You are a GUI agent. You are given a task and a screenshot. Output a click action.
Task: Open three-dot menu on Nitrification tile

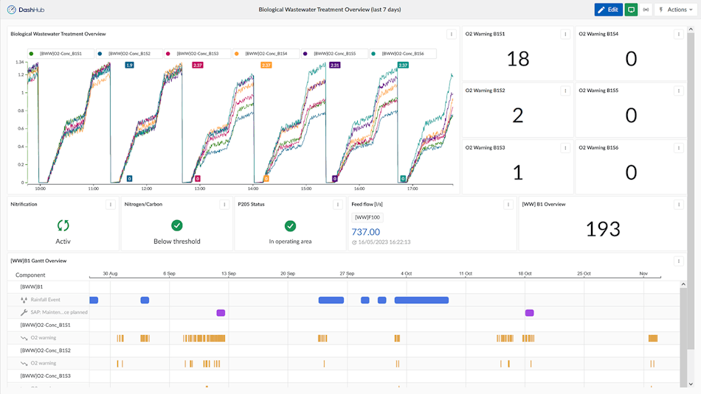coord(111,204)
